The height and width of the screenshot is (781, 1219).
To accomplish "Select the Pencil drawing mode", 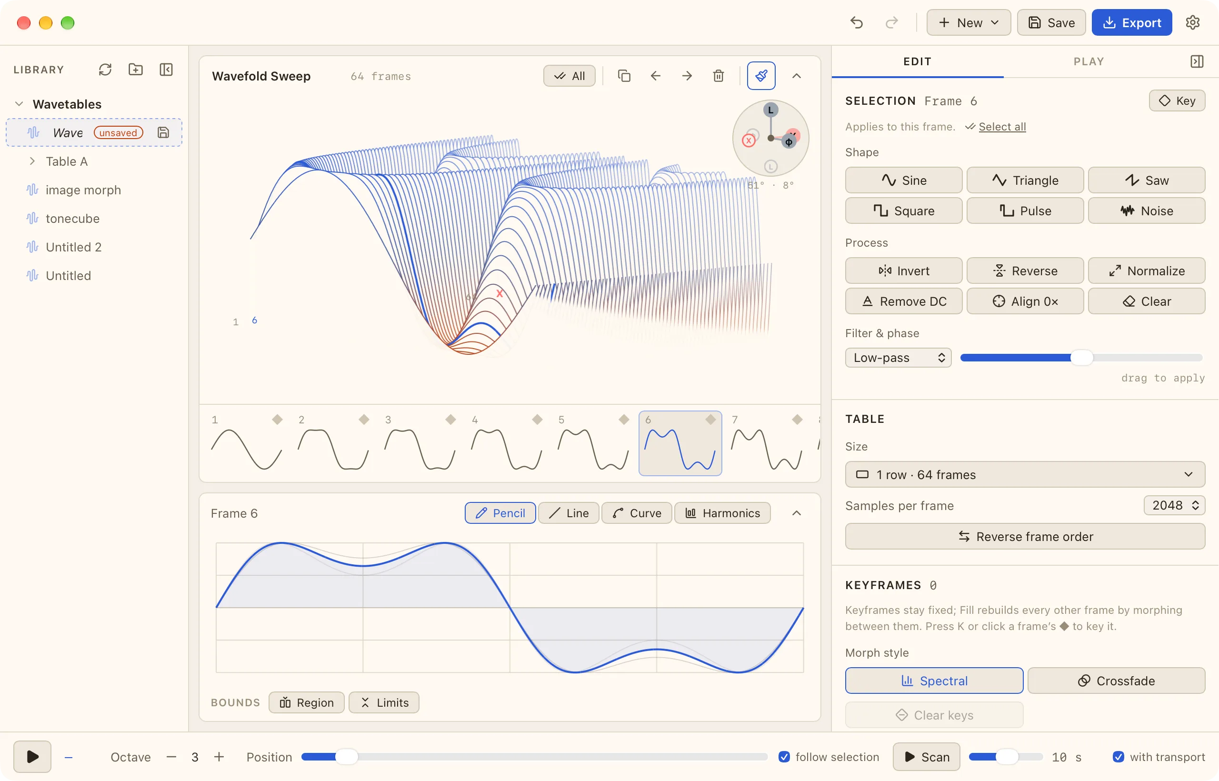I will point(500,513).
